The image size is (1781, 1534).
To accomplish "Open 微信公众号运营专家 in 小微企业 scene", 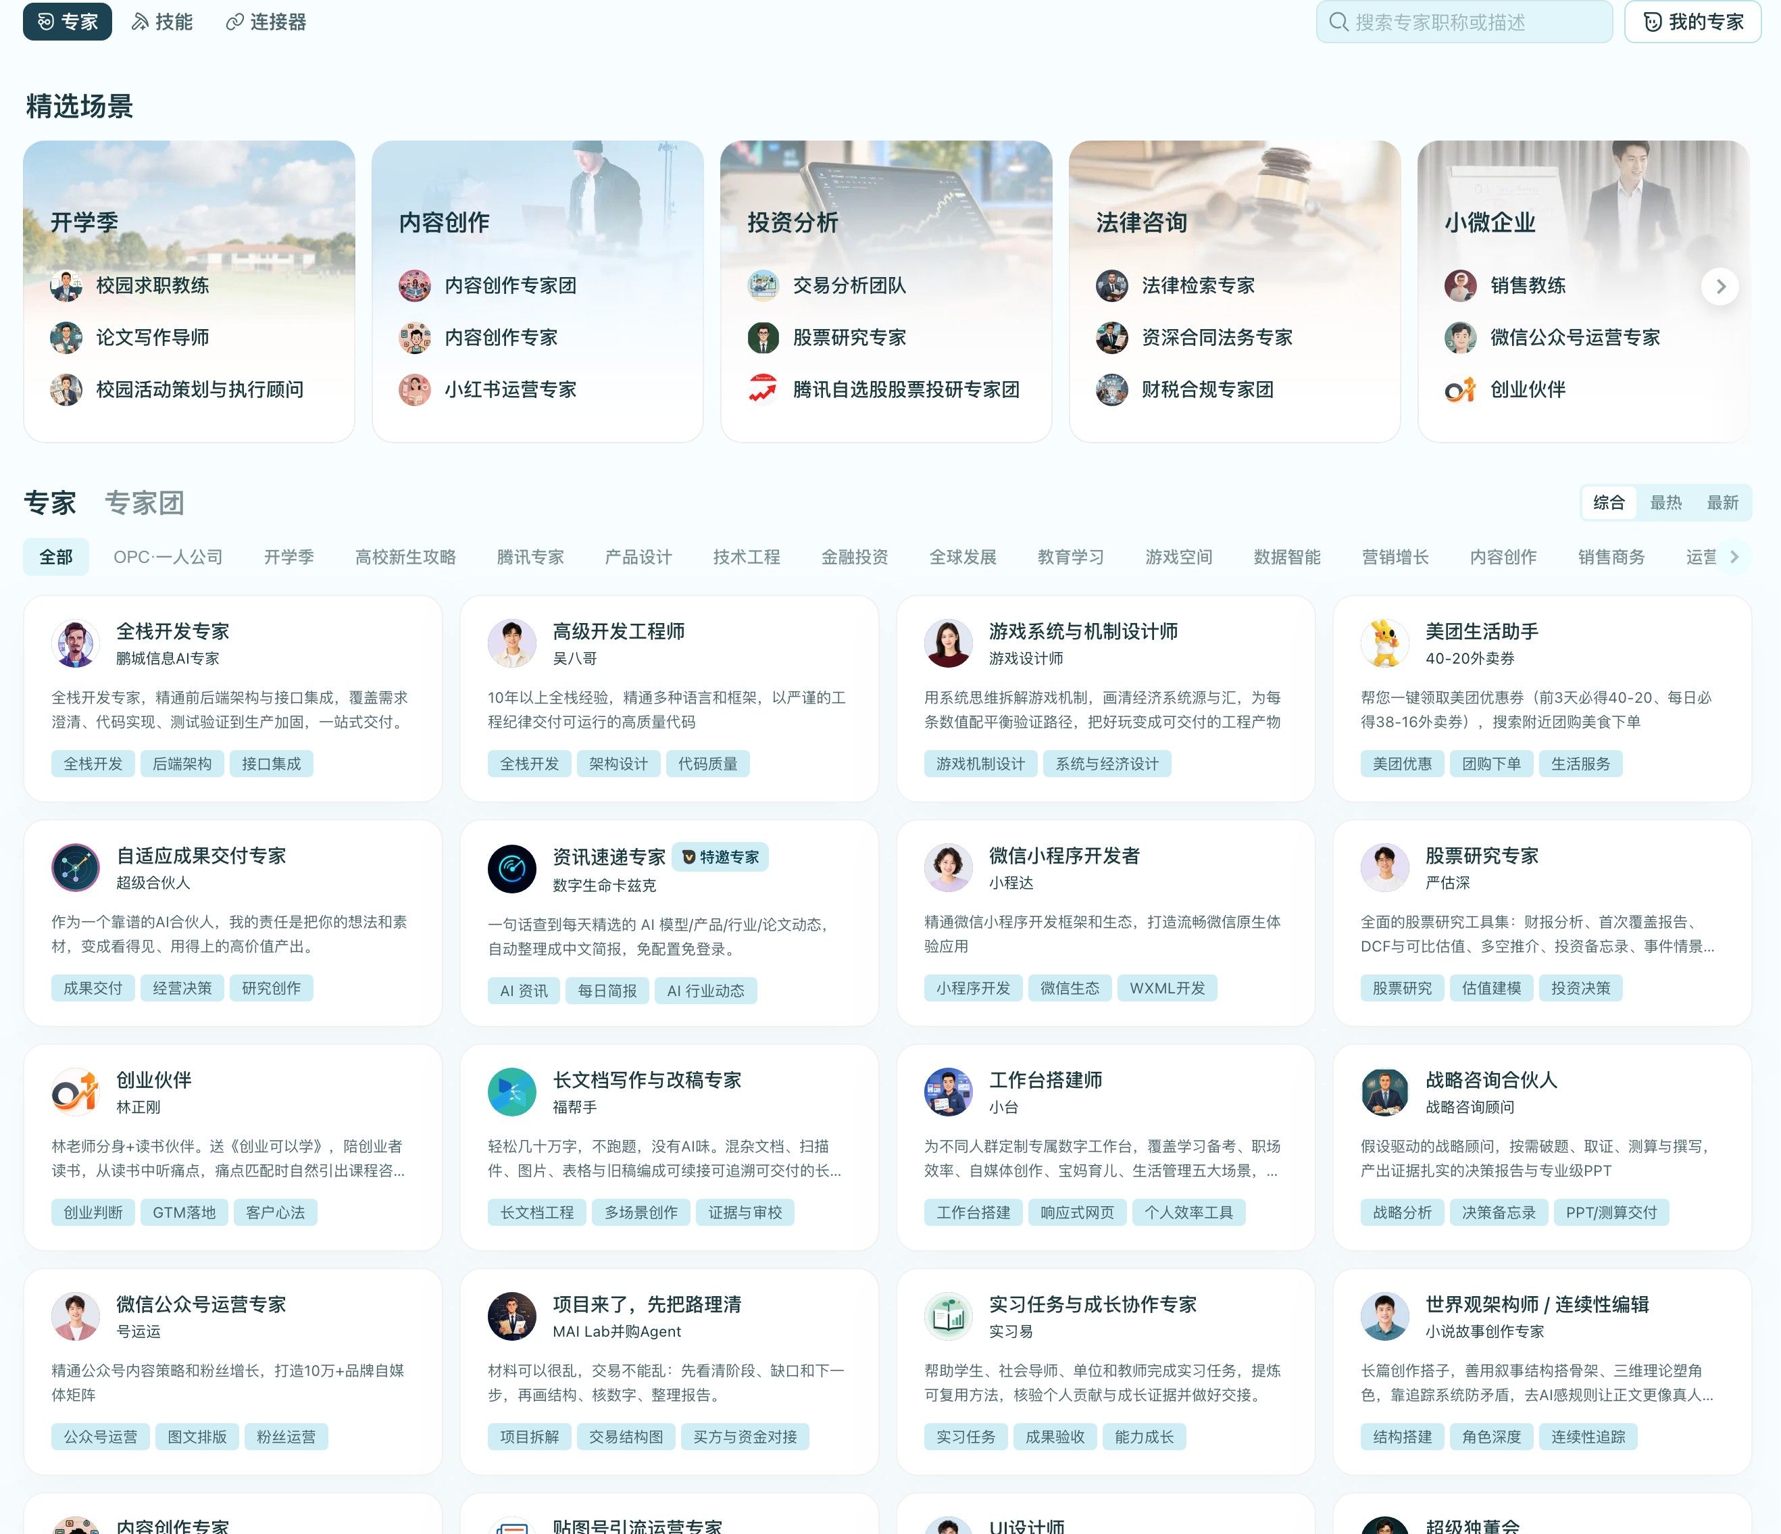I will point(1575,338).
